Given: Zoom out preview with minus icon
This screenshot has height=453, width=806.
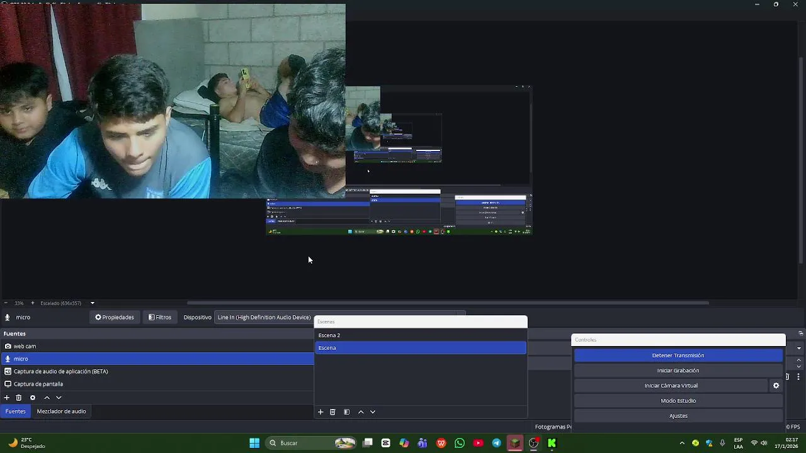Looking at the screenshot, I should tap(6, 303).
